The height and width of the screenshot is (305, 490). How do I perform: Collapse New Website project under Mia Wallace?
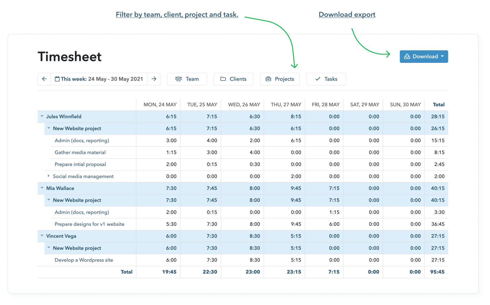[x=48, y=200]
